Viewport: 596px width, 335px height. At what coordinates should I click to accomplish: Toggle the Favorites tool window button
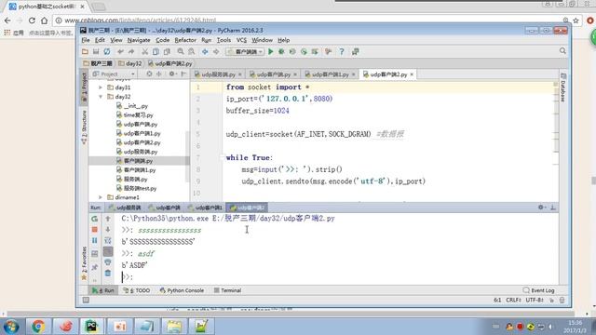click(84, 263)
